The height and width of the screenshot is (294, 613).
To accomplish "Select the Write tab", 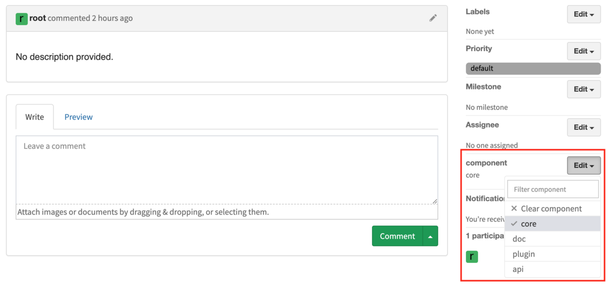I will [x=35, y=117].
